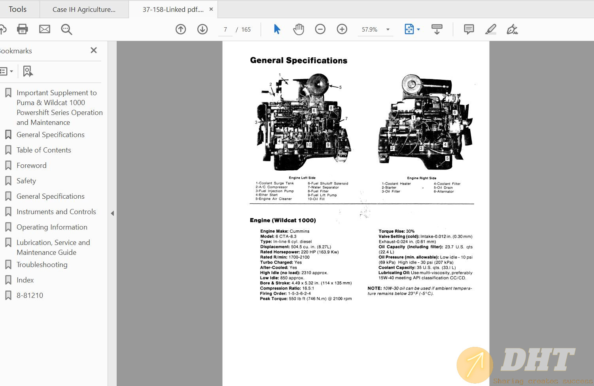
Task: Go to next page arrow
Action: (202, 29)
